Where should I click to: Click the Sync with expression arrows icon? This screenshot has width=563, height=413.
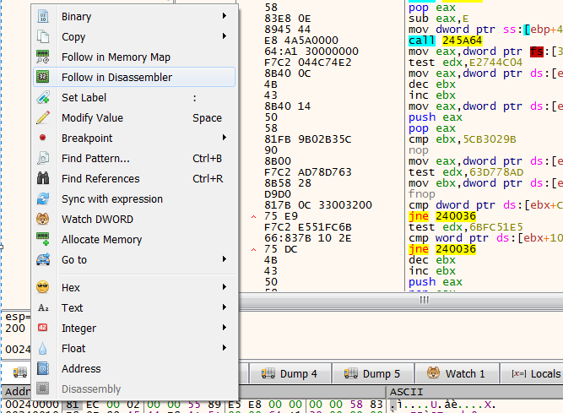point(43,198)
